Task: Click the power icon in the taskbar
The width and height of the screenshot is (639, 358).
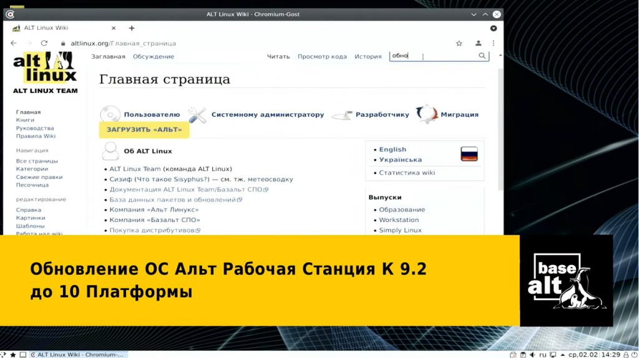Action: pyautogui.click(x=635, y=355)
